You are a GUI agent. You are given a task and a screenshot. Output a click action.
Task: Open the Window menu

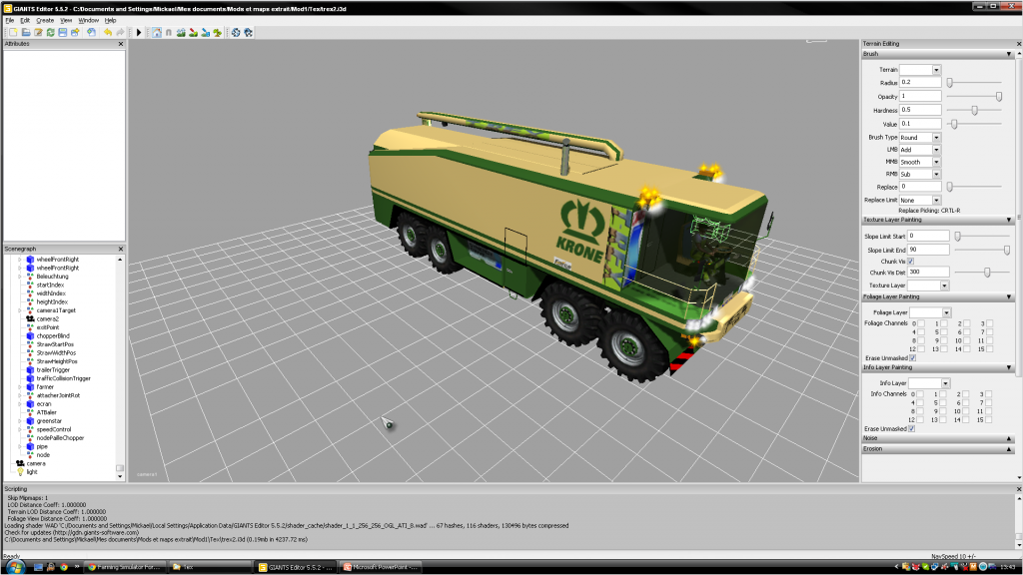tap(89, 20)
